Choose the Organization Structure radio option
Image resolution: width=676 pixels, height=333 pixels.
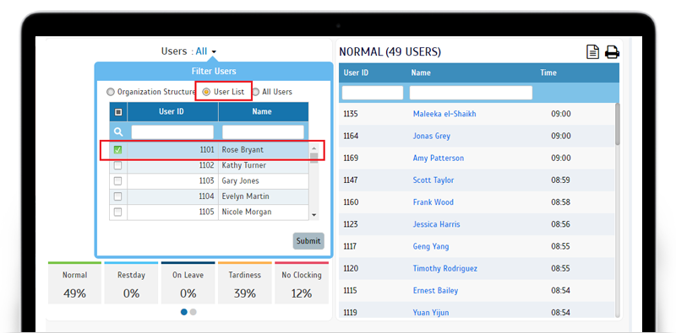pos(111,92)
